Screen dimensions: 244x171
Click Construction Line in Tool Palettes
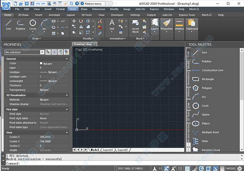coord(207,70)
